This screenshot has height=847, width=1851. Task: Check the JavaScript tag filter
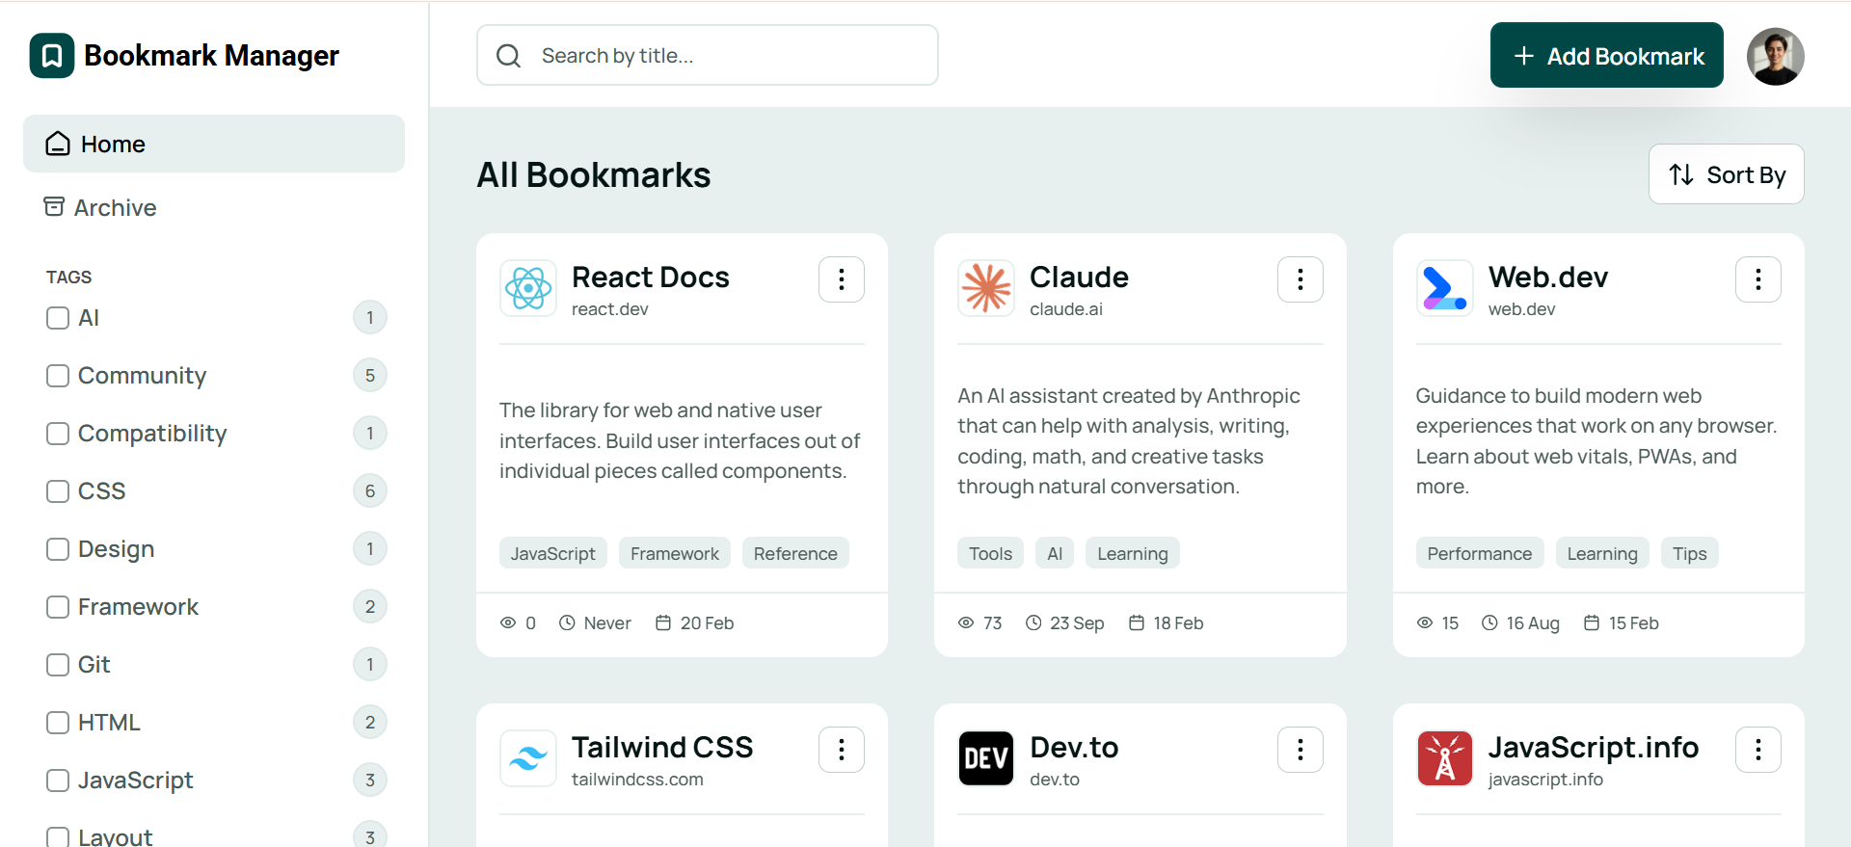[x=58, y=781]
